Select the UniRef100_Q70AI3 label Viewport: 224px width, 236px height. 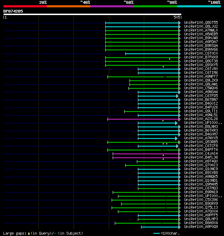pos(201,165)
